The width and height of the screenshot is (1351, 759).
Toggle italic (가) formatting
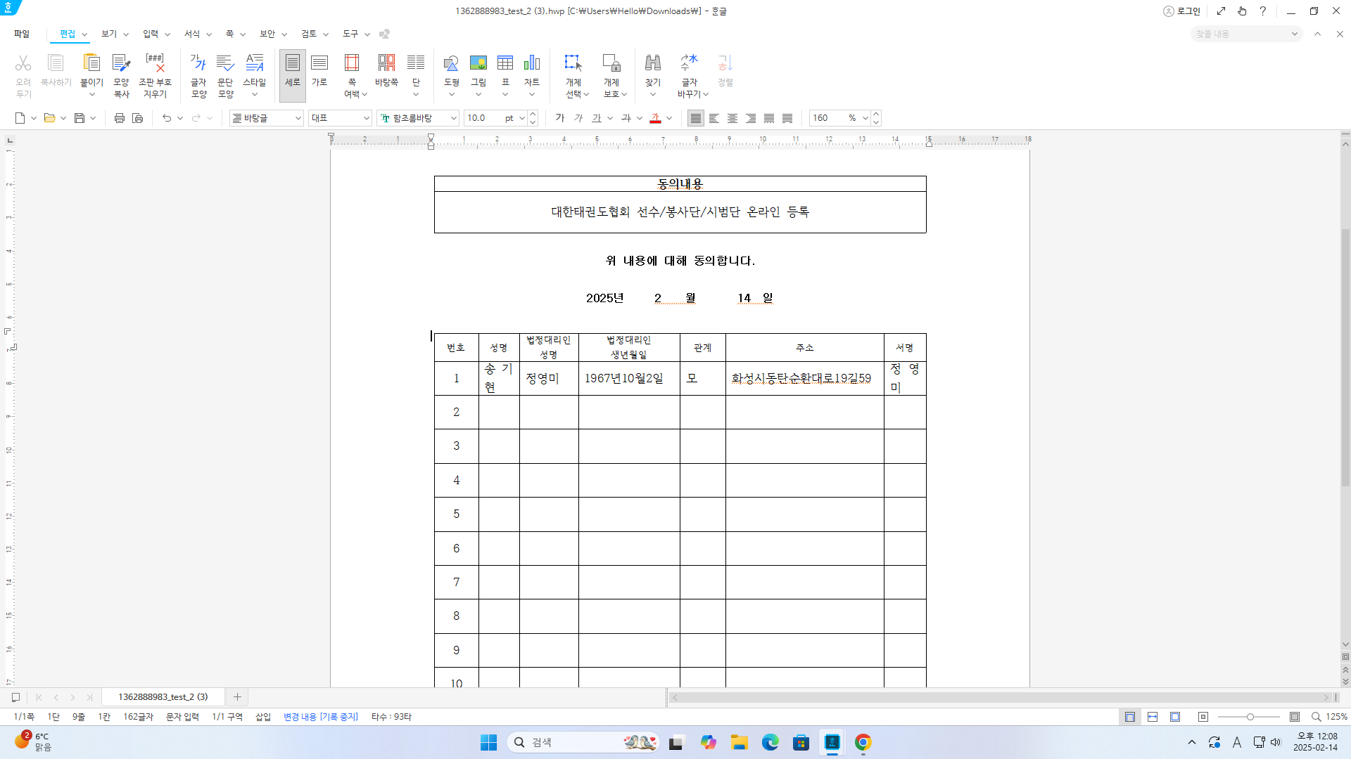click(578, 118)
